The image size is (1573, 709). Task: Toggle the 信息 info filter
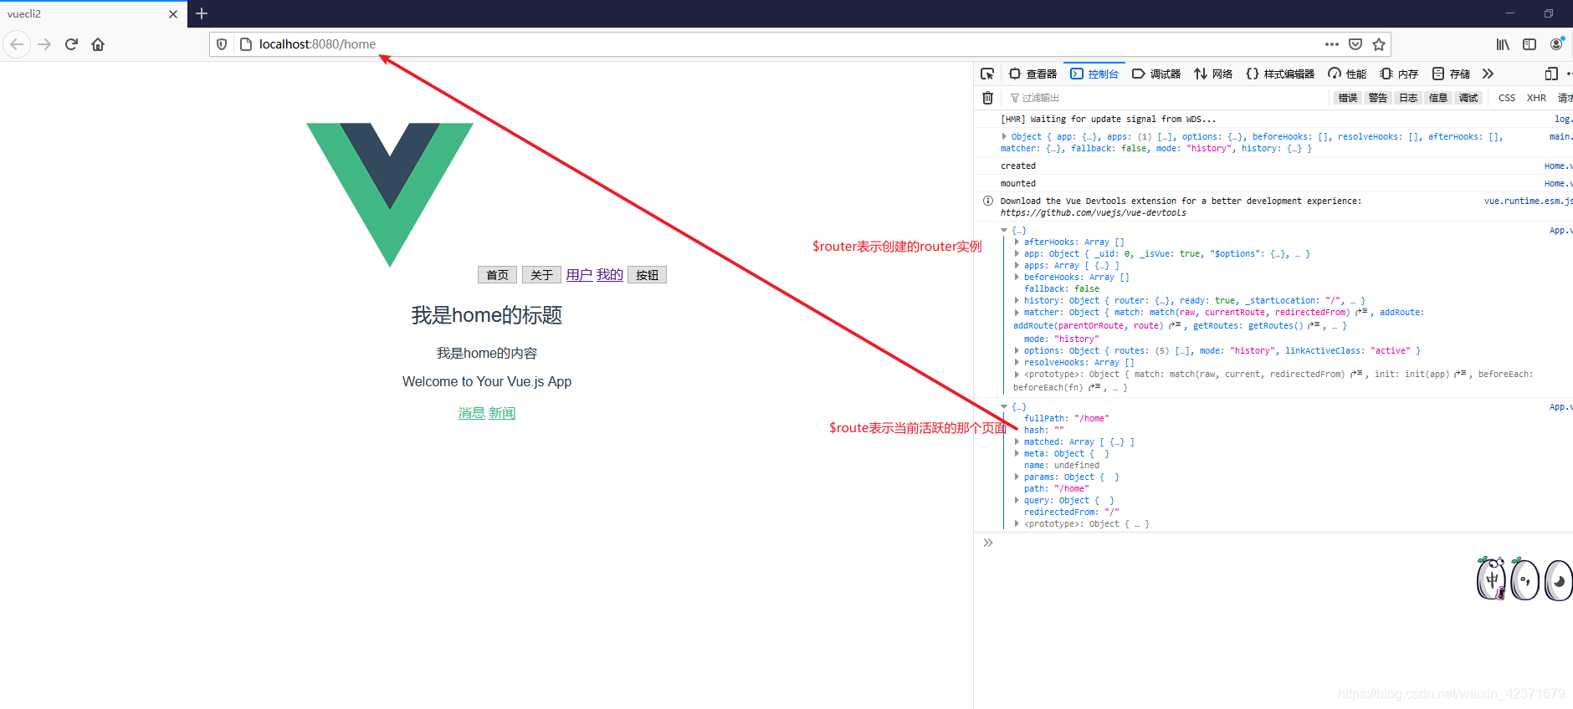(1438, 98)
